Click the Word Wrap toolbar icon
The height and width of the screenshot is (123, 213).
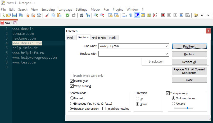[x=124, y=15]
